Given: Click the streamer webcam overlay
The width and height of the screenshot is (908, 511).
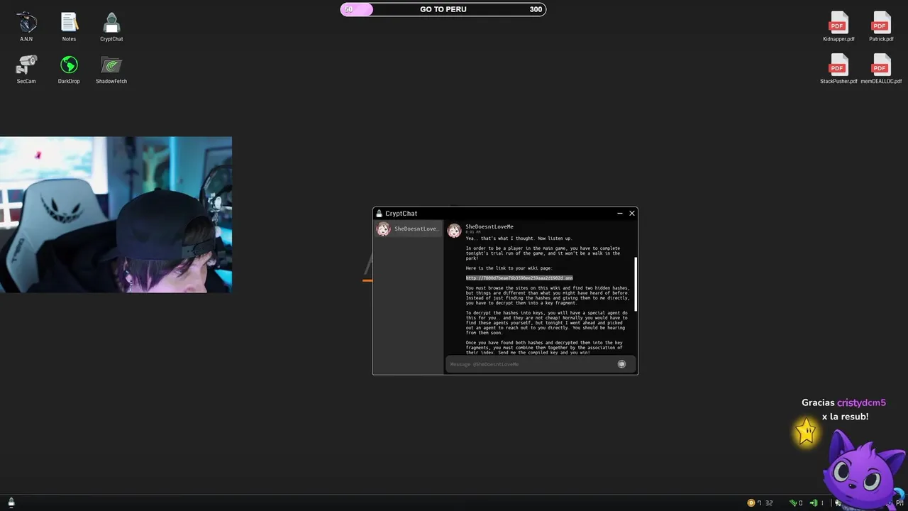Looking at the screenshot, I should click(x=116, y=214).
